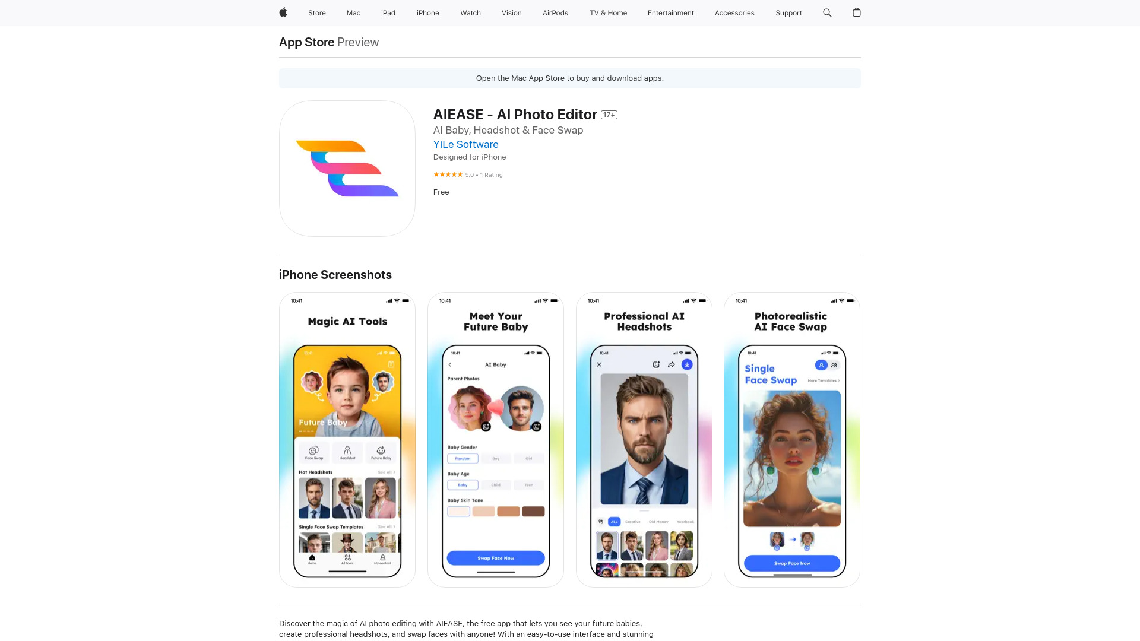Click the shopping bag icon in menu bar
Viewport: 1140px width, 641px height.
pyautogui.click(x=857, y=12)
